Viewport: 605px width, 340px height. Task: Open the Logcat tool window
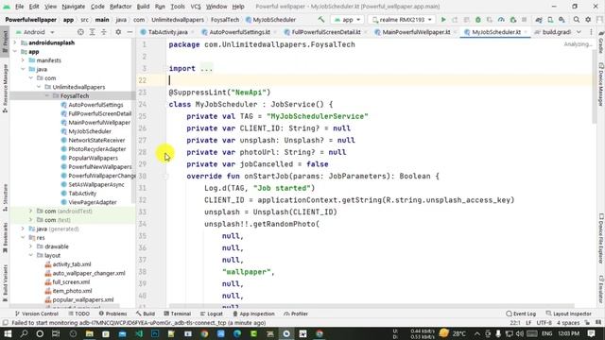[212, 314]
